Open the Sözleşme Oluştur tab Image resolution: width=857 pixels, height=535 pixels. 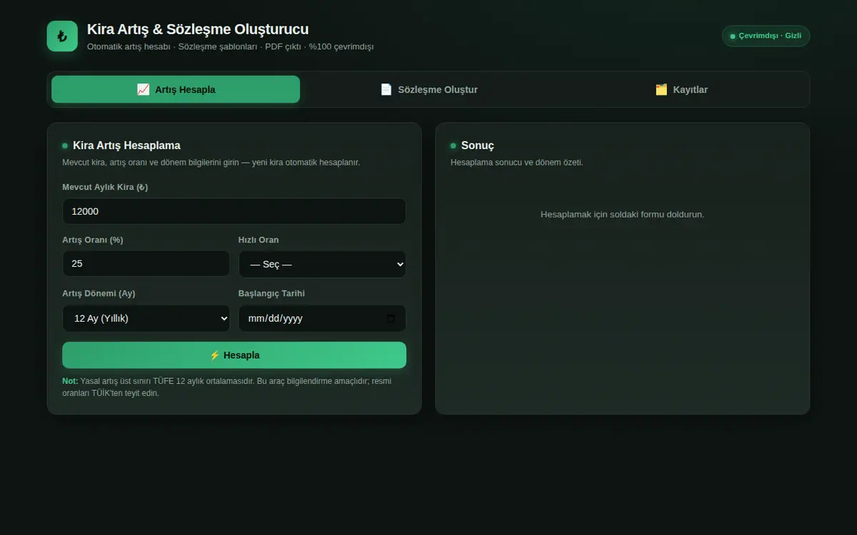(x=428, y=90)
